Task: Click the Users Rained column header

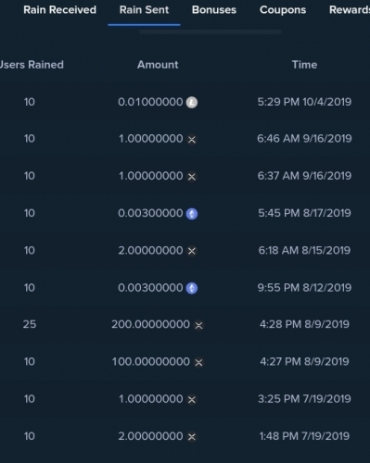Action: pos(32,65)
